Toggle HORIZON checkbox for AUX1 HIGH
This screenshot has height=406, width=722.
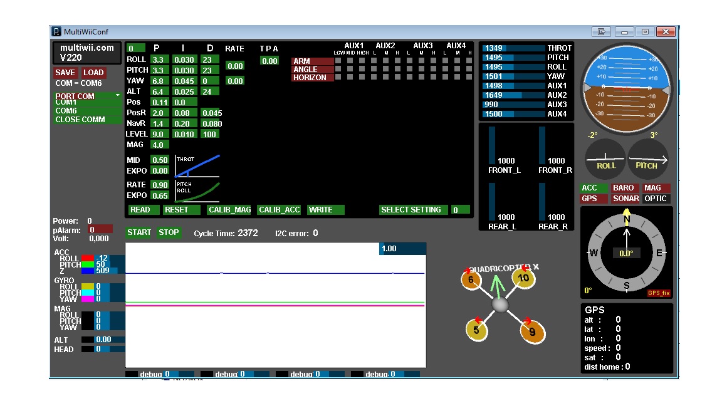(356, 77)
